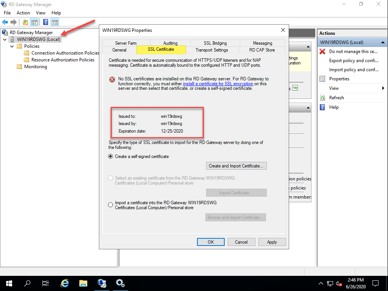Open taskbar Search magnifier
The width and height of the screenshot is (388, 291).
[x=27, y=283]
